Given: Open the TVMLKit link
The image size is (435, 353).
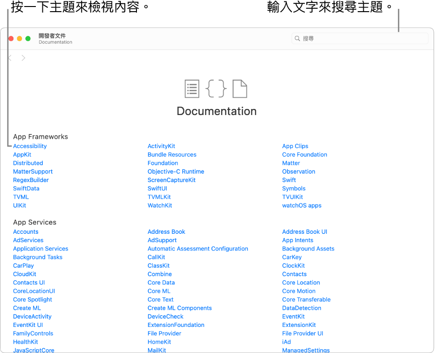Looking at the screenshot, I should click(159, 197).
